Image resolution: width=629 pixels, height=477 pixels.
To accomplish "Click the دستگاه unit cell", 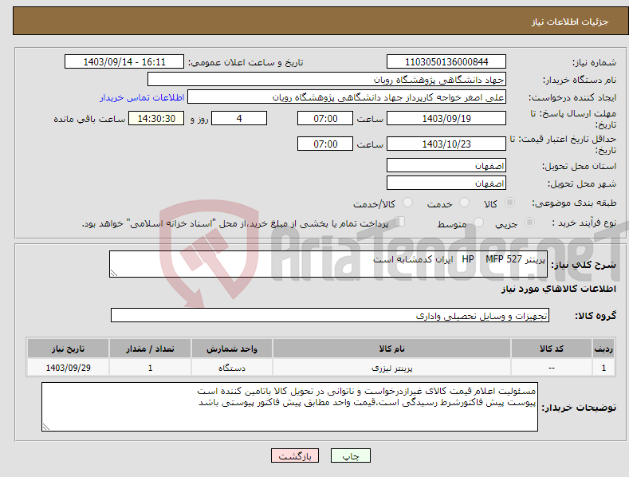I will tap(232, 368).
